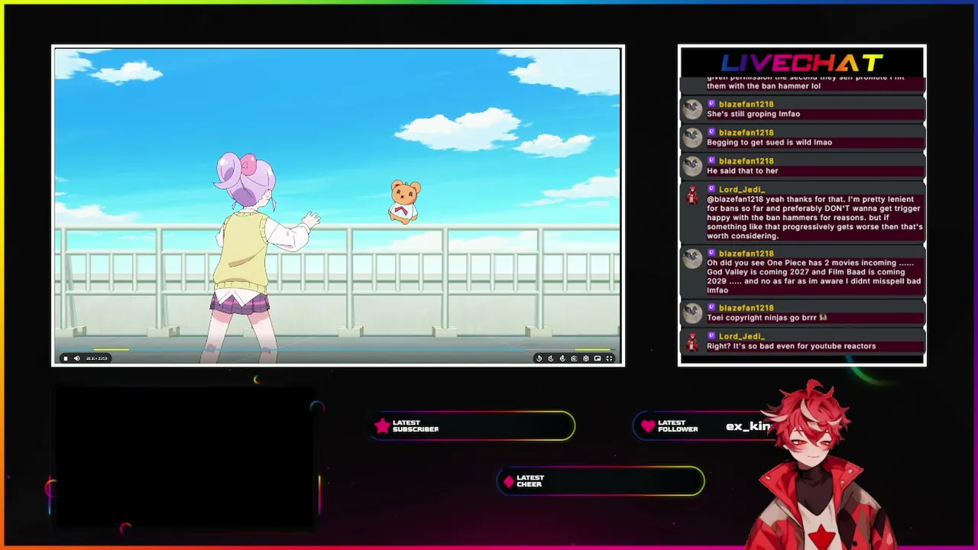The image size is (978, 550).
Task: Click chat text "Begging to get sued is wild lmao"
Action: 769,142
